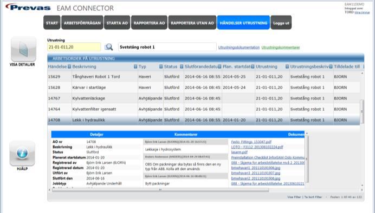
Task: Open the Utrustningskommentarer link
Action: tap(281, 48)
